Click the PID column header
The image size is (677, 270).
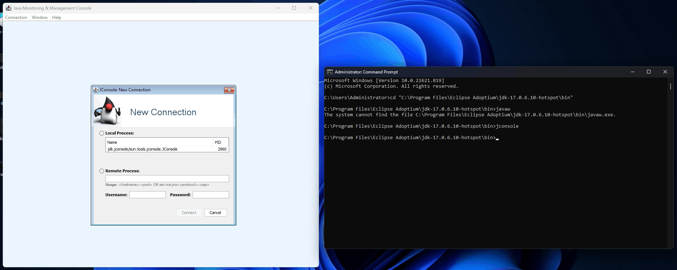pos(221,142)
